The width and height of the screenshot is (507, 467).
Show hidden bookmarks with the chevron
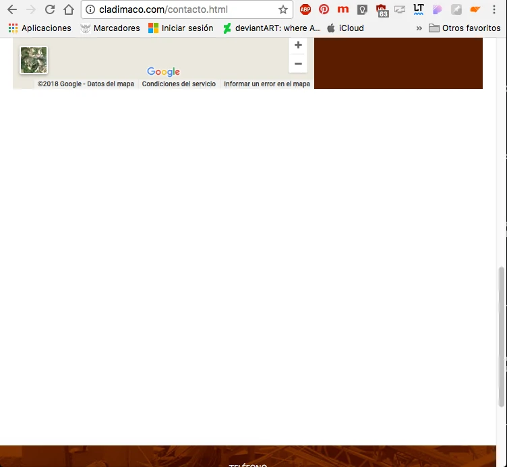(x=419, y=28)
